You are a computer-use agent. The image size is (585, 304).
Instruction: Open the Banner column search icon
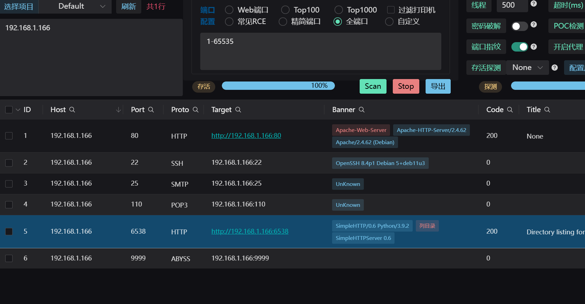(x=362, y=110)
